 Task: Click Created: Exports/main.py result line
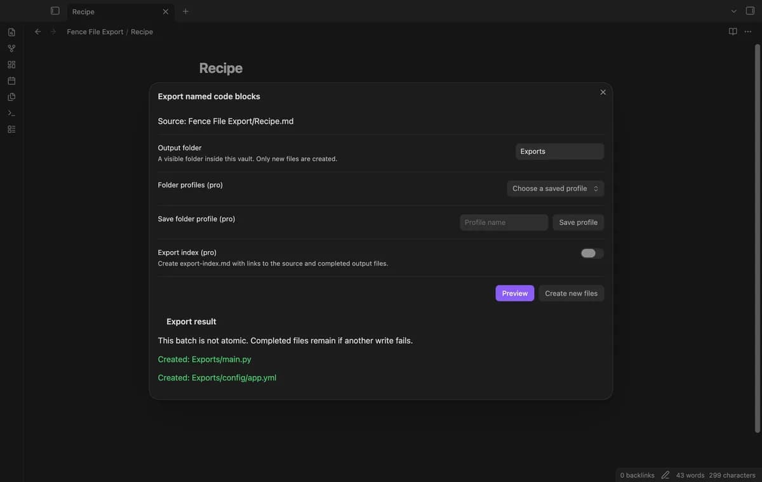[x=204, y=359]
